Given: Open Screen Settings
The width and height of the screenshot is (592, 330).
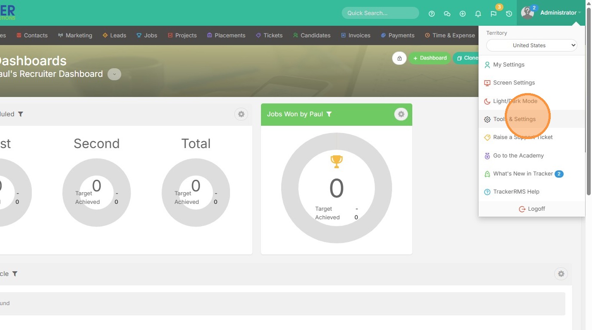Looking at the screenshot, I should (x=532, y=83).
